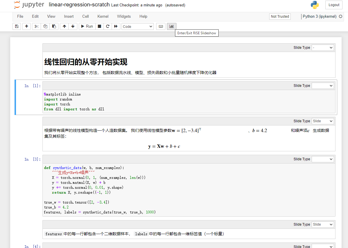Click into the synthetic_data code cell
Screen dimensions: 348x248
coord(189,190)
